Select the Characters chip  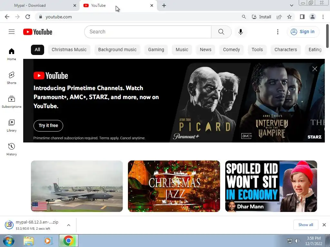(286, 50)
